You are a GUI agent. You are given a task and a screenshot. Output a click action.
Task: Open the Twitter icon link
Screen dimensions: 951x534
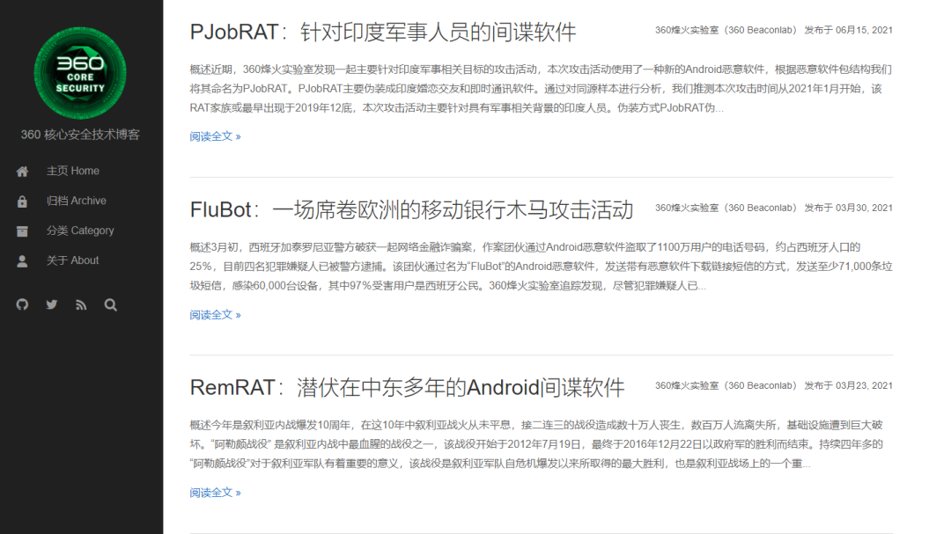tap(52, 305)
